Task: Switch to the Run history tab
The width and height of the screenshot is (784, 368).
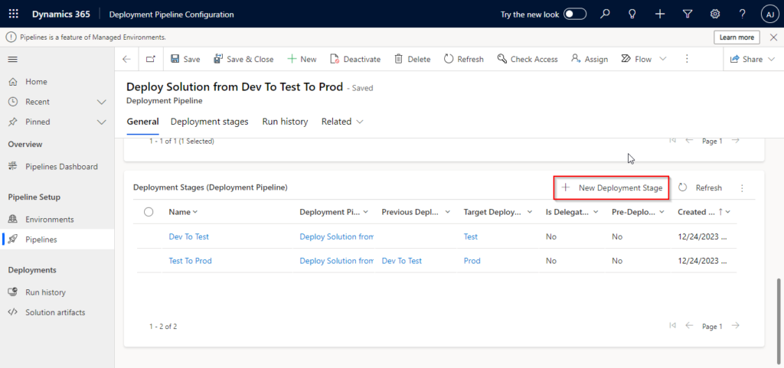Action: pyautogui.click(x=285, y=122)
